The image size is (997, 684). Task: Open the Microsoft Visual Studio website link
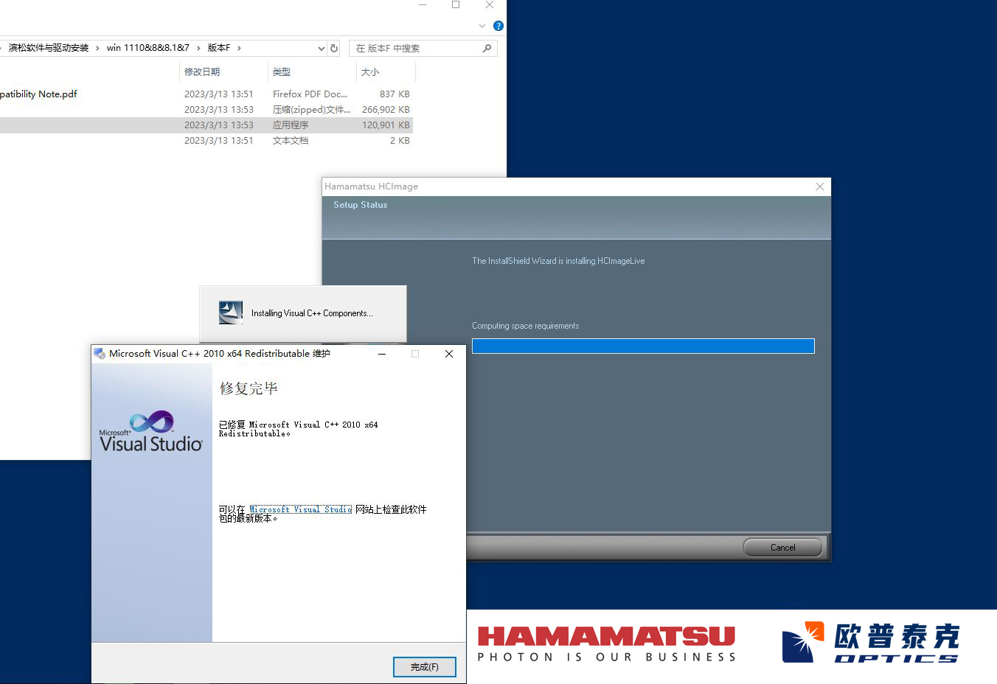[301, 509]
